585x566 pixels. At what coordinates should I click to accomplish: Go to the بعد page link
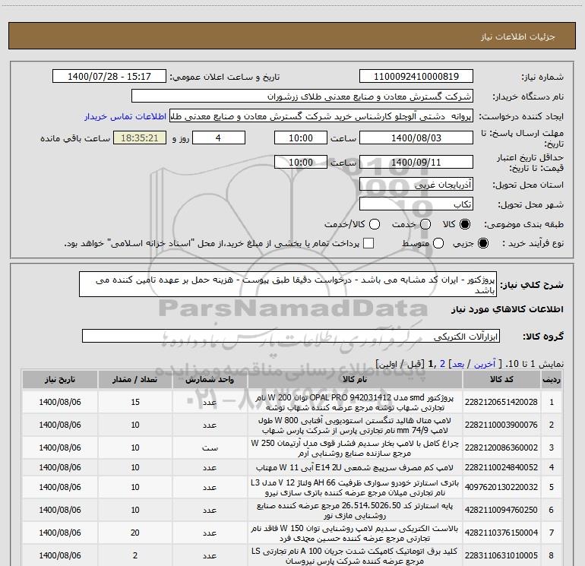point(458,364)
